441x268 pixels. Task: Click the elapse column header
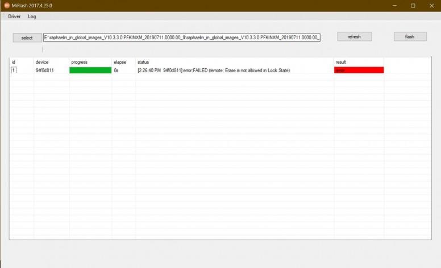point(120,62)
